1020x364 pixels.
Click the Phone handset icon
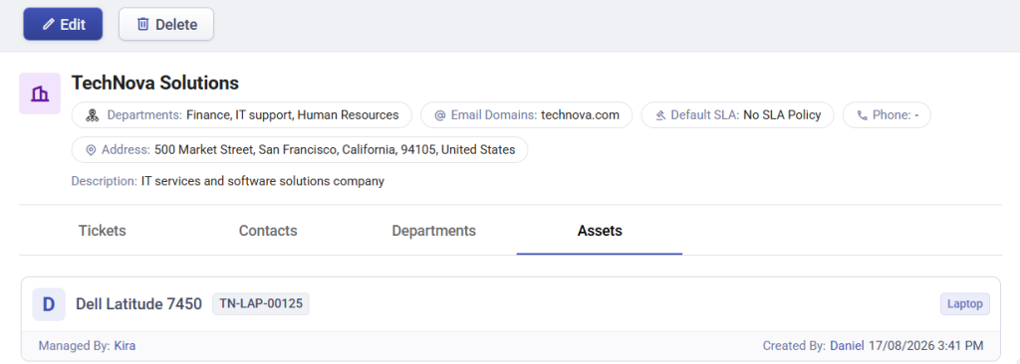click(x=862, y=115)
